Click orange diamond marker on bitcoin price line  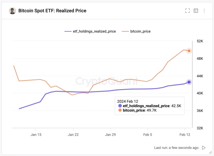pyautogui.click(x=189, y=51)
